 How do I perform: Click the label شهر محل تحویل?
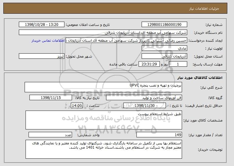pyautogui.click(x=79, y=57)
